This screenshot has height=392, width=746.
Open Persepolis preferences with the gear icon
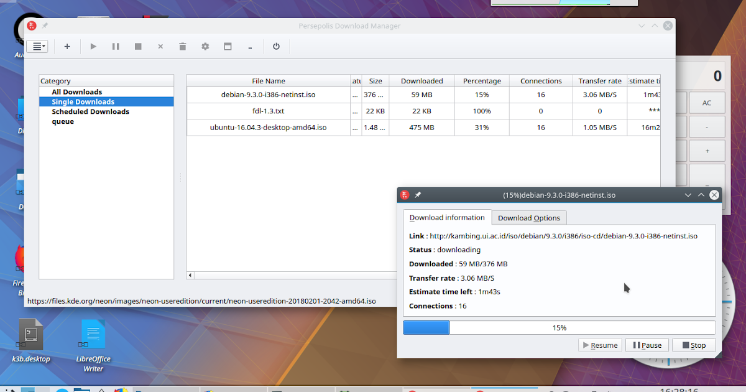(205, 46)
